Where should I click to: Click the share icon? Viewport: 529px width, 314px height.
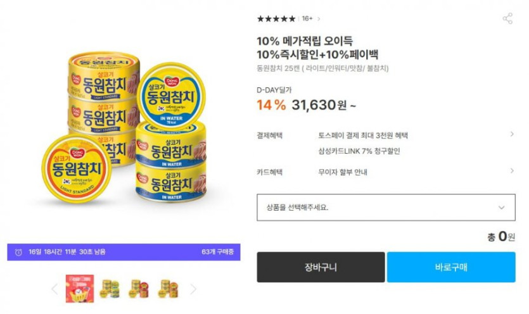click(x=507, y=18)
